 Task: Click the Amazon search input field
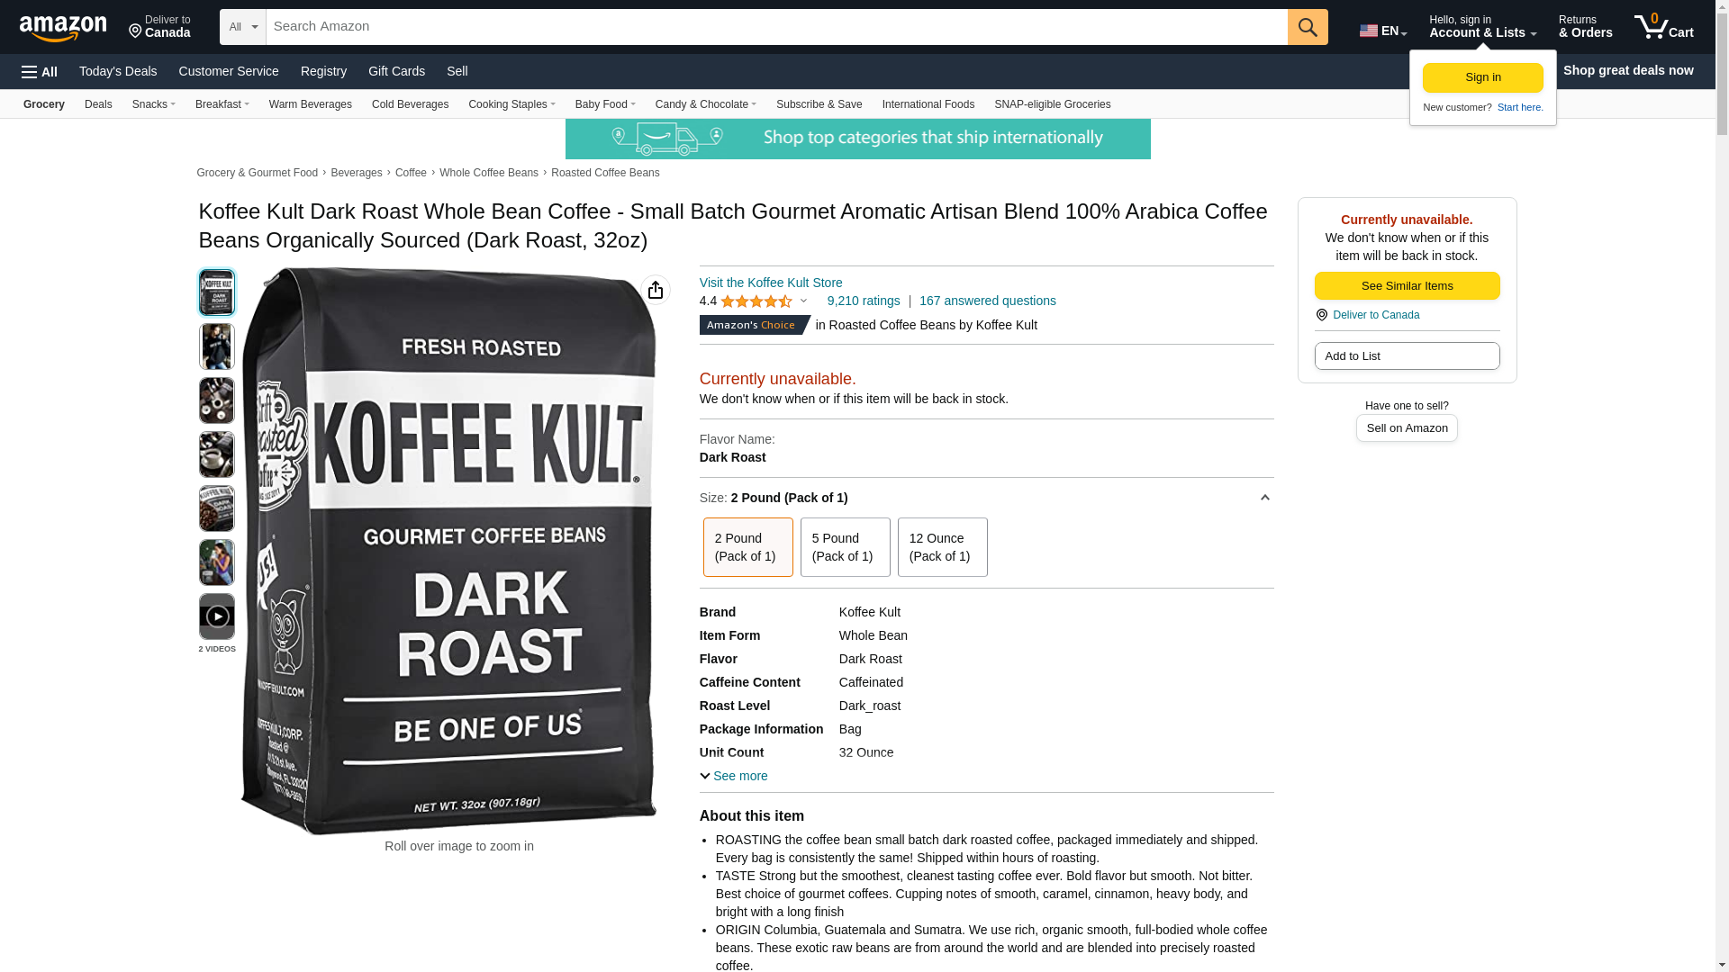pos(776,27)
